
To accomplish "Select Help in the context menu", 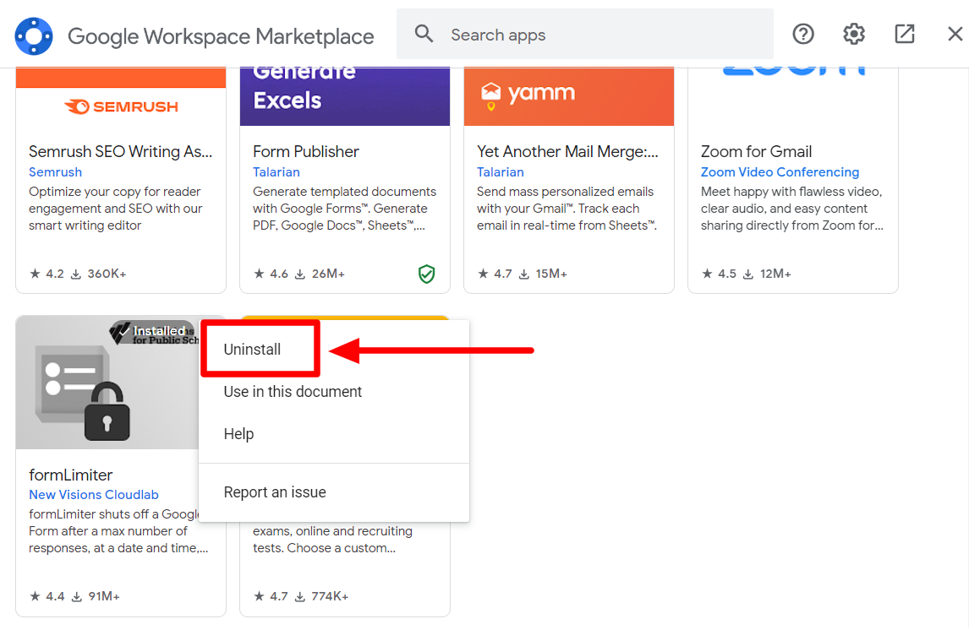I will pyautogui.click(x=238, y=434).
